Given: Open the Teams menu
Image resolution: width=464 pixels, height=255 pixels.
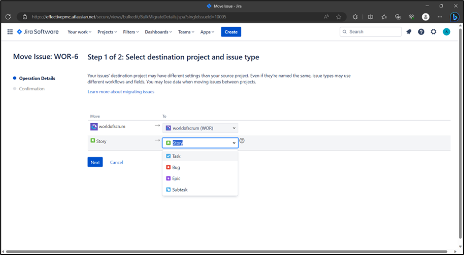Looking at the screenshot, I should tap(186, 32).
